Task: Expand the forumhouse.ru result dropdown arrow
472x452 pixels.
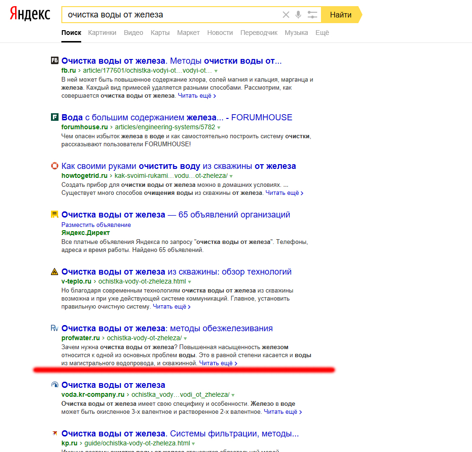Action: tap(219, 127)
